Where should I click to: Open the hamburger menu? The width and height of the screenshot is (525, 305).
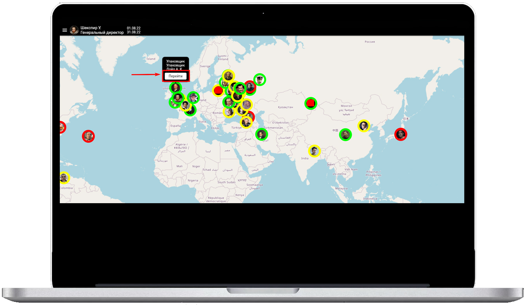pos(64,30)
